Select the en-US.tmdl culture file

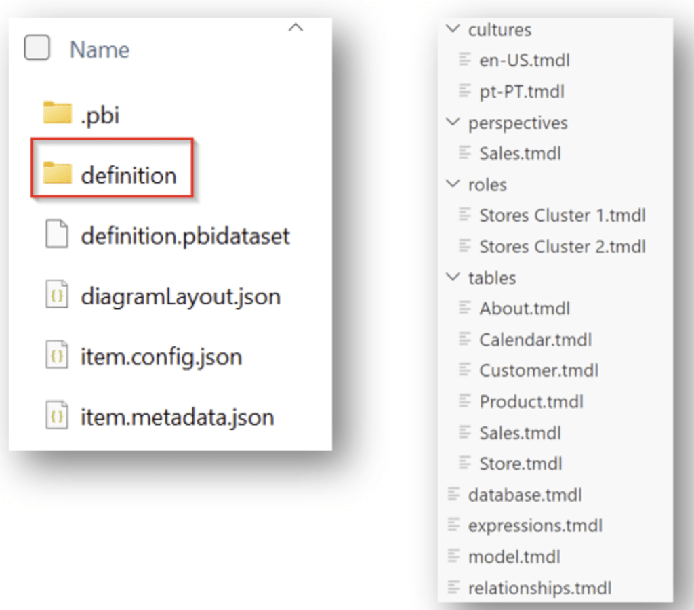point(524,60)
